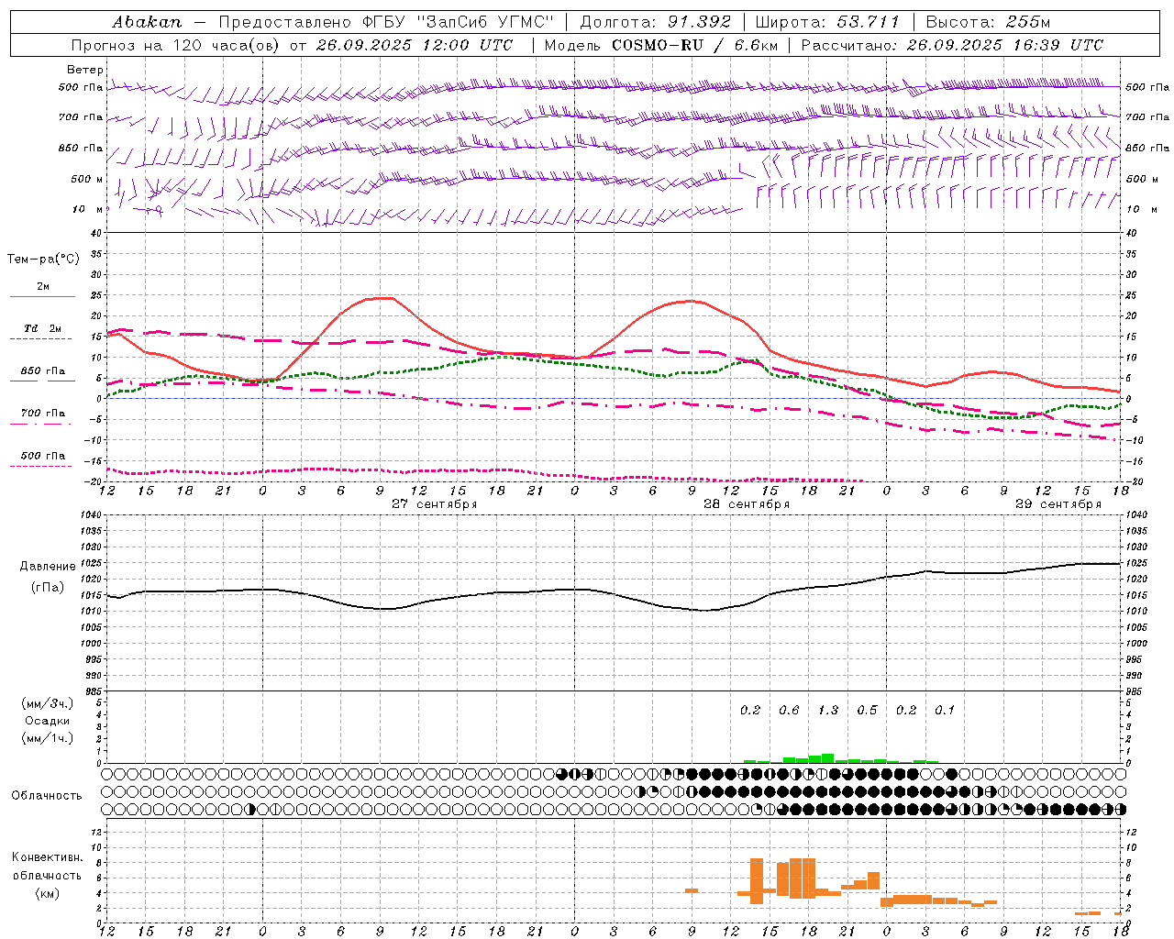Click the "29 сентября" date label
The image size is (1174, 939).
1058,504
